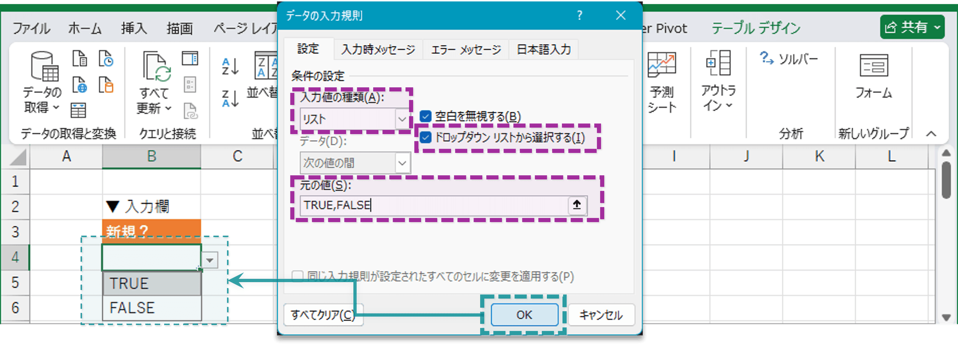Close the データの入力規則 dialog with X
Viewport: 958px width, 345px height.
621,15
